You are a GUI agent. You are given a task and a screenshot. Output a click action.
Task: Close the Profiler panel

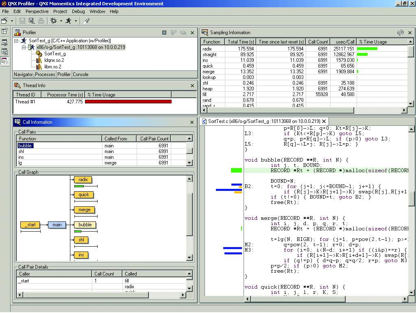(192, 33)
